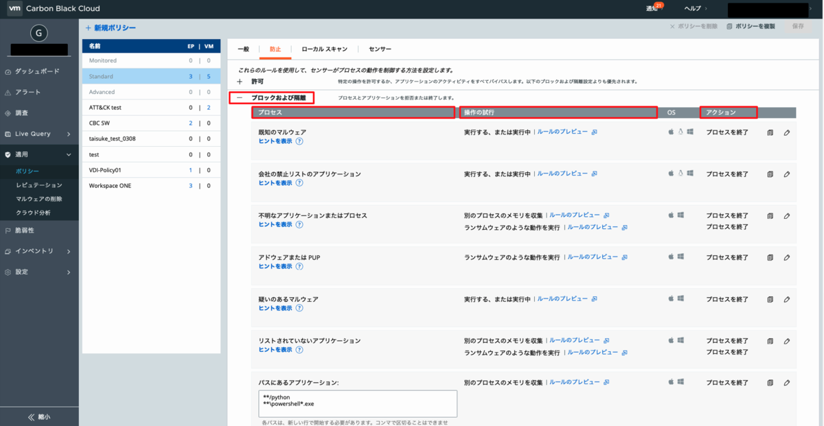Open レピュテーション in sidebar
Viewport: 824px width, 426px height.
(x=39, y=185)
